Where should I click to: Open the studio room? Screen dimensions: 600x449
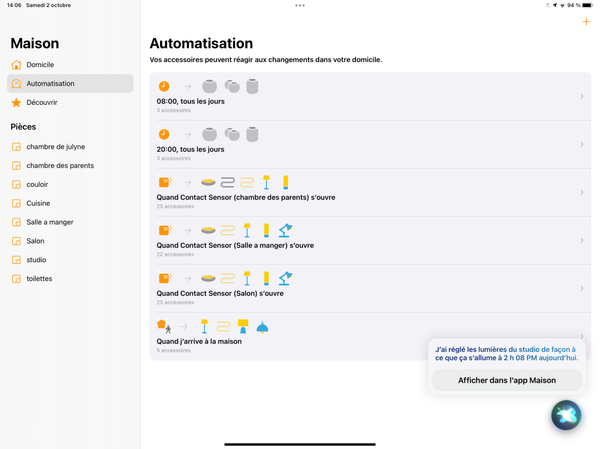[x=36, y=260]
